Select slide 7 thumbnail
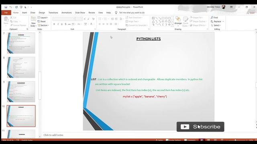 pyautogui.click(x=21, y=43)
